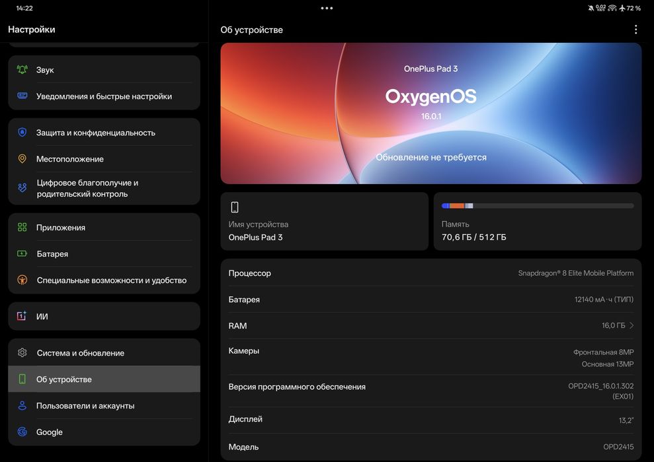Click the clock showing 14:22
This screenshot has height=462, width=654.
pos(24,8)
